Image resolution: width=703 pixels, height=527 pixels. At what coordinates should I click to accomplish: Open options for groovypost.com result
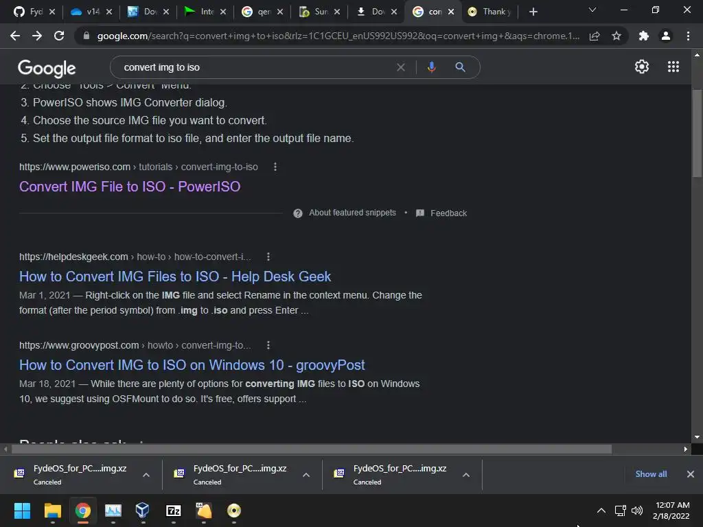coord(268,345)
